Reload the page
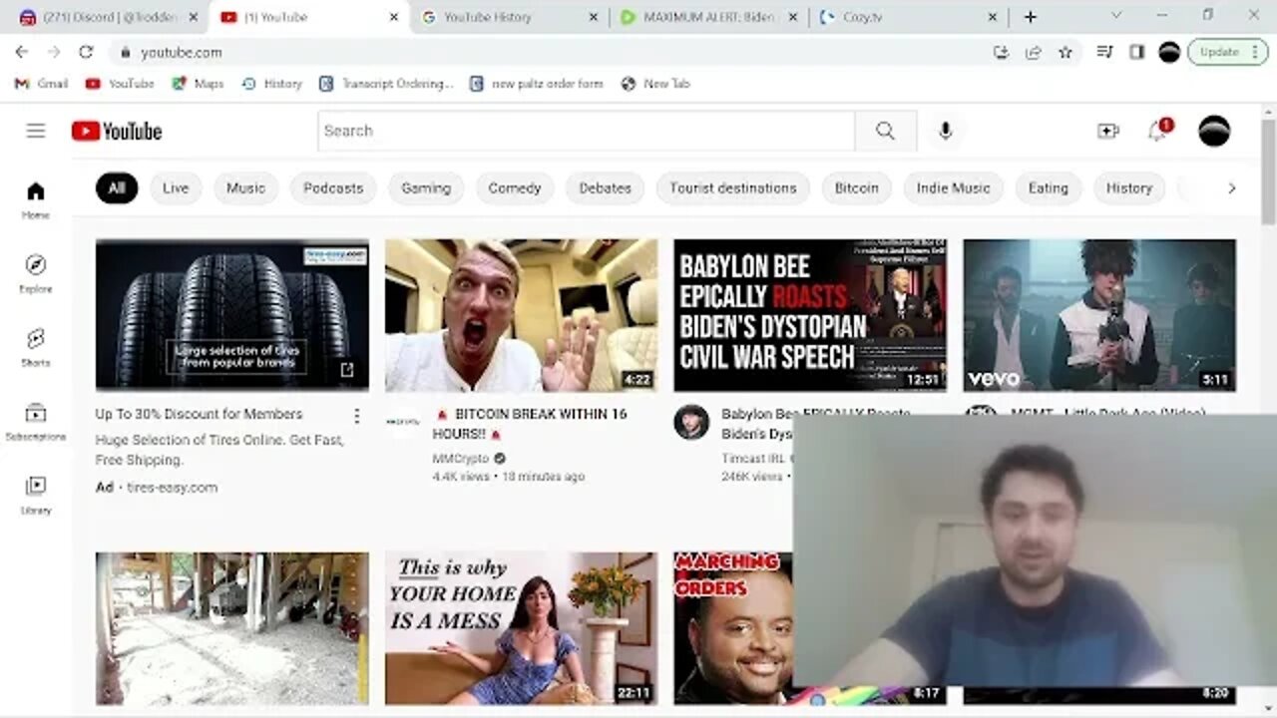Image resolution: width=1277 pixels, height=718 pixels. [x=86, y=52]
